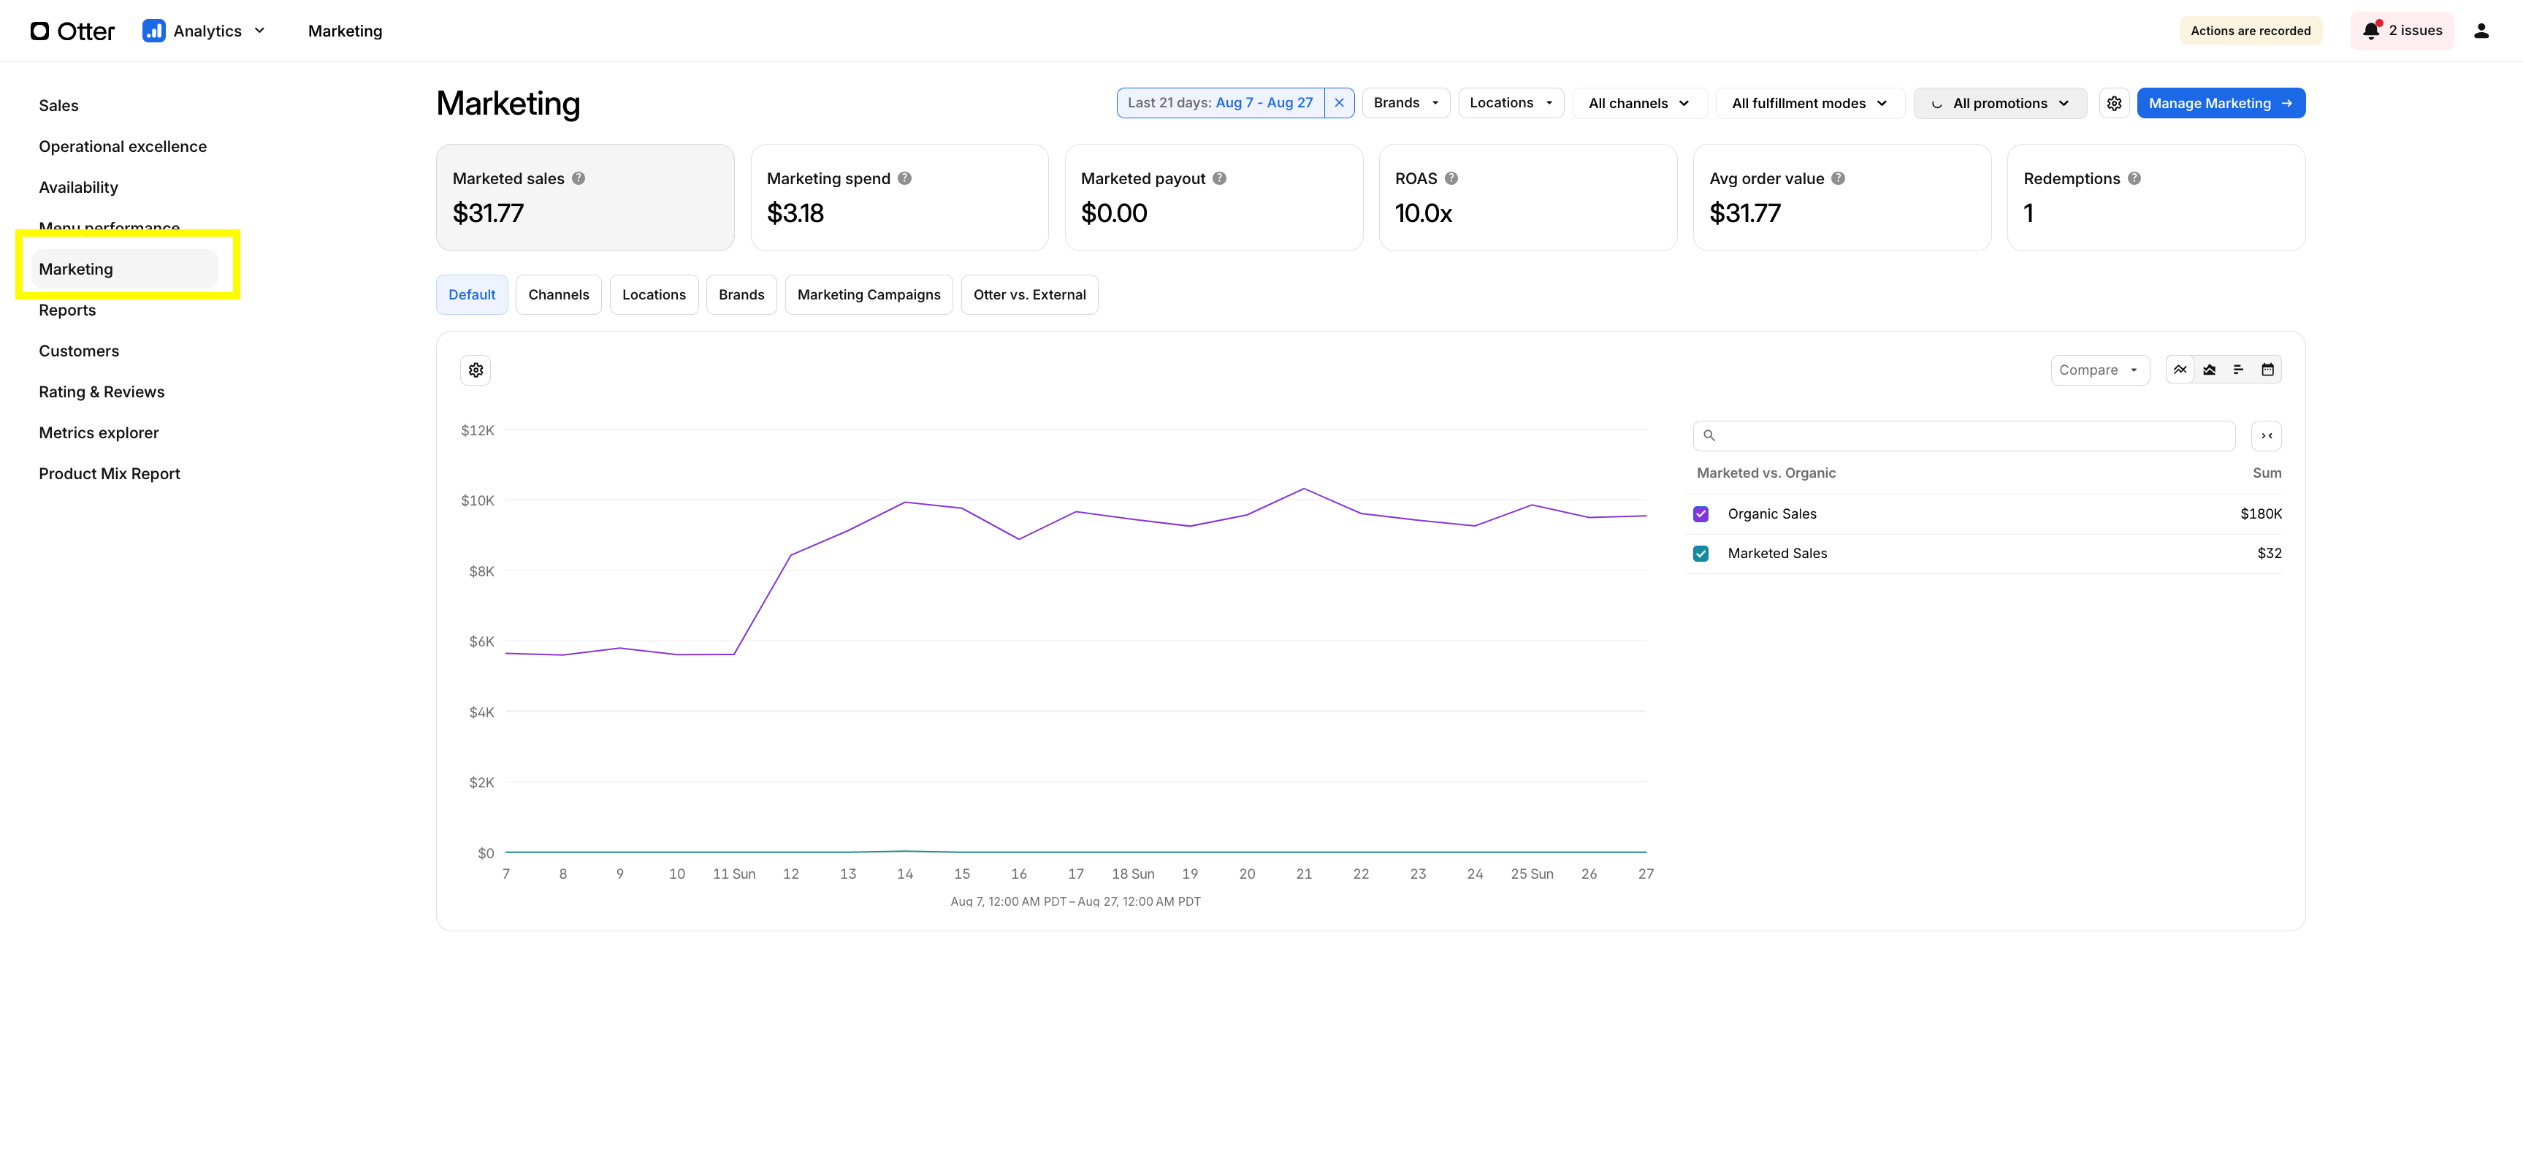Open the Last 21 days date picker
The height and width of the screenshot is (1157, 2523).
[1221, 103]
